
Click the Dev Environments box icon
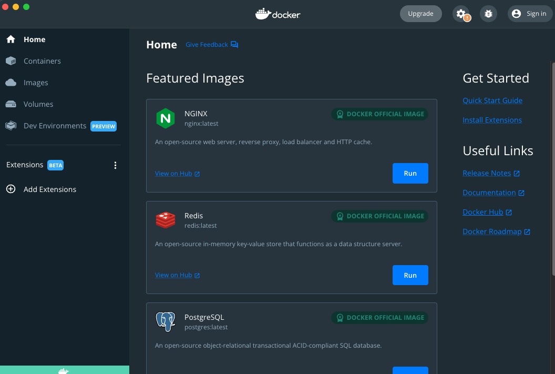(11, 126)
